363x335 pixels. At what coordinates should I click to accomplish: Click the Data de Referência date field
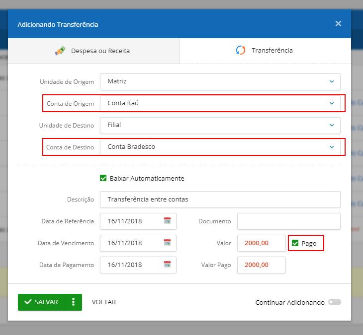(x=138, y=221)
